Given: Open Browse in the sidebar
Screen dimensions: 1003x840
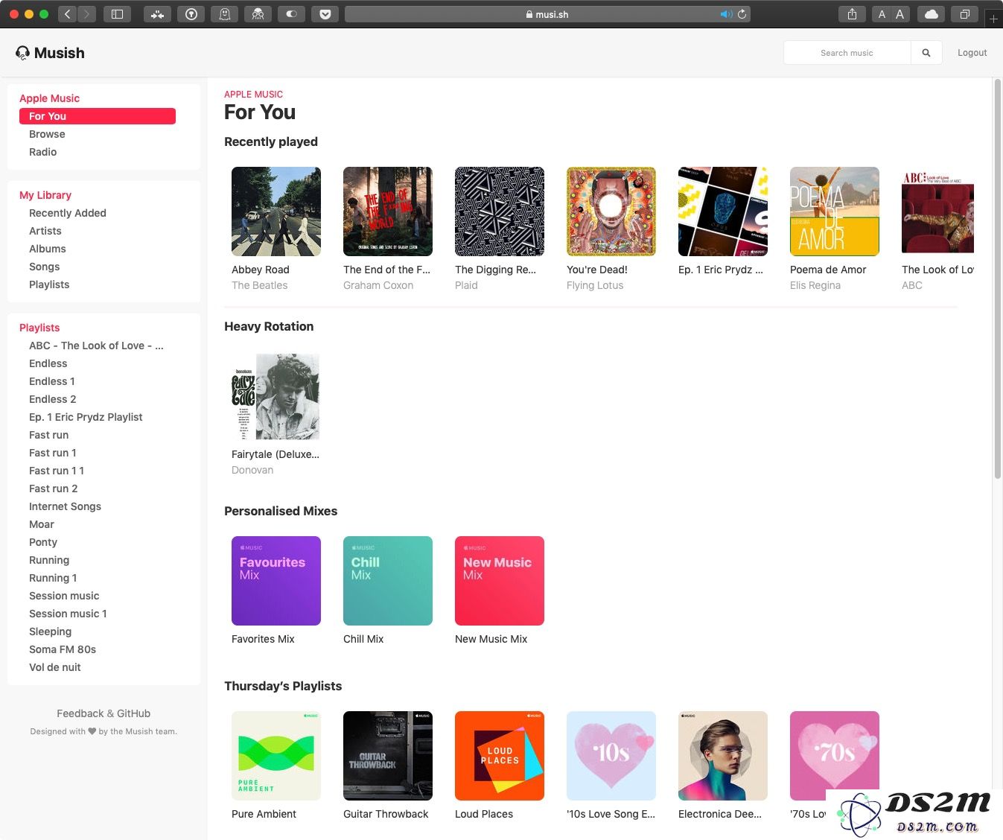Looking at the screenshot, I should [x=47, y=134].
